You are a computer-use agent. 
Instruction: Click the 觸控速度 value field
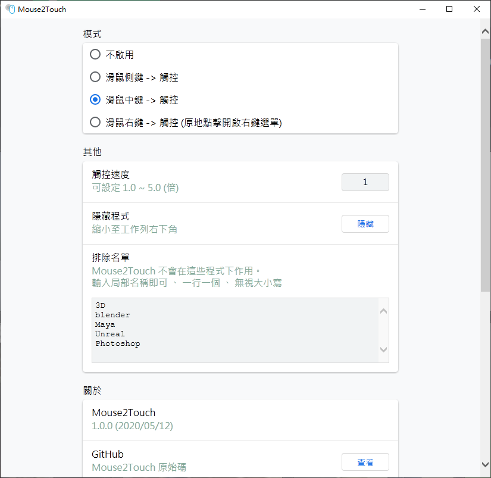tap(365, 182)
